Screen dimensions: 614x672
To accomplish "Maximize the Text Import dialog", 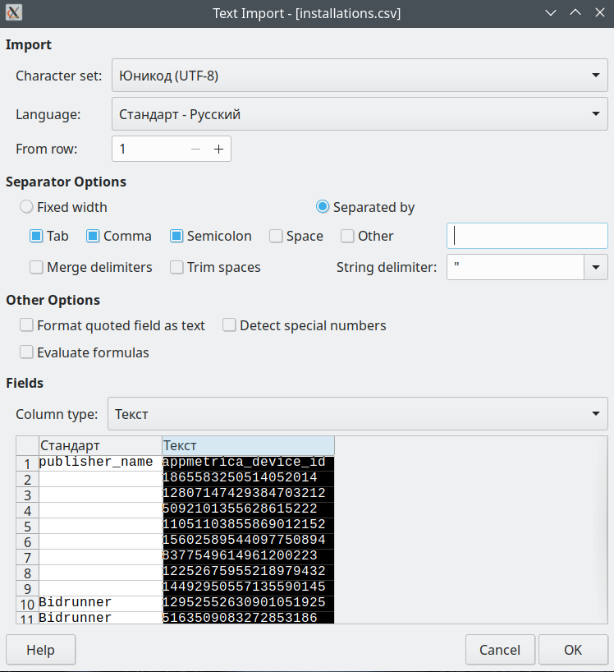I will tap(575, 13).
